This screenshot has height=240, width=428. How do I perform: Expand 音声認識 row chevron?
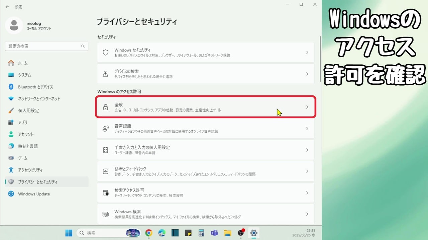(307, 129)
